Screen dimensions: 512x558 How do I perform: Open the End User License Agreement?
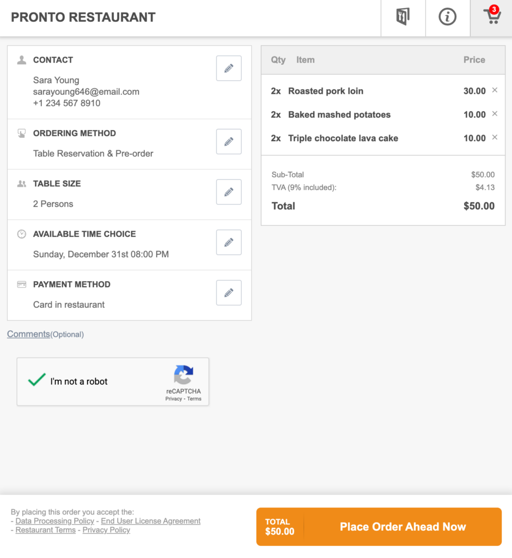[x=151, y=521]
